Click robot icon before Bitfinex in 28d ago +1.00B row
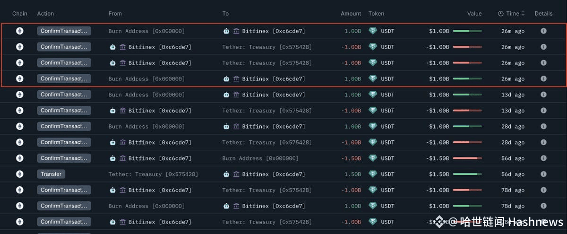This screenshot has width=567, height=234. click(226, 126)
